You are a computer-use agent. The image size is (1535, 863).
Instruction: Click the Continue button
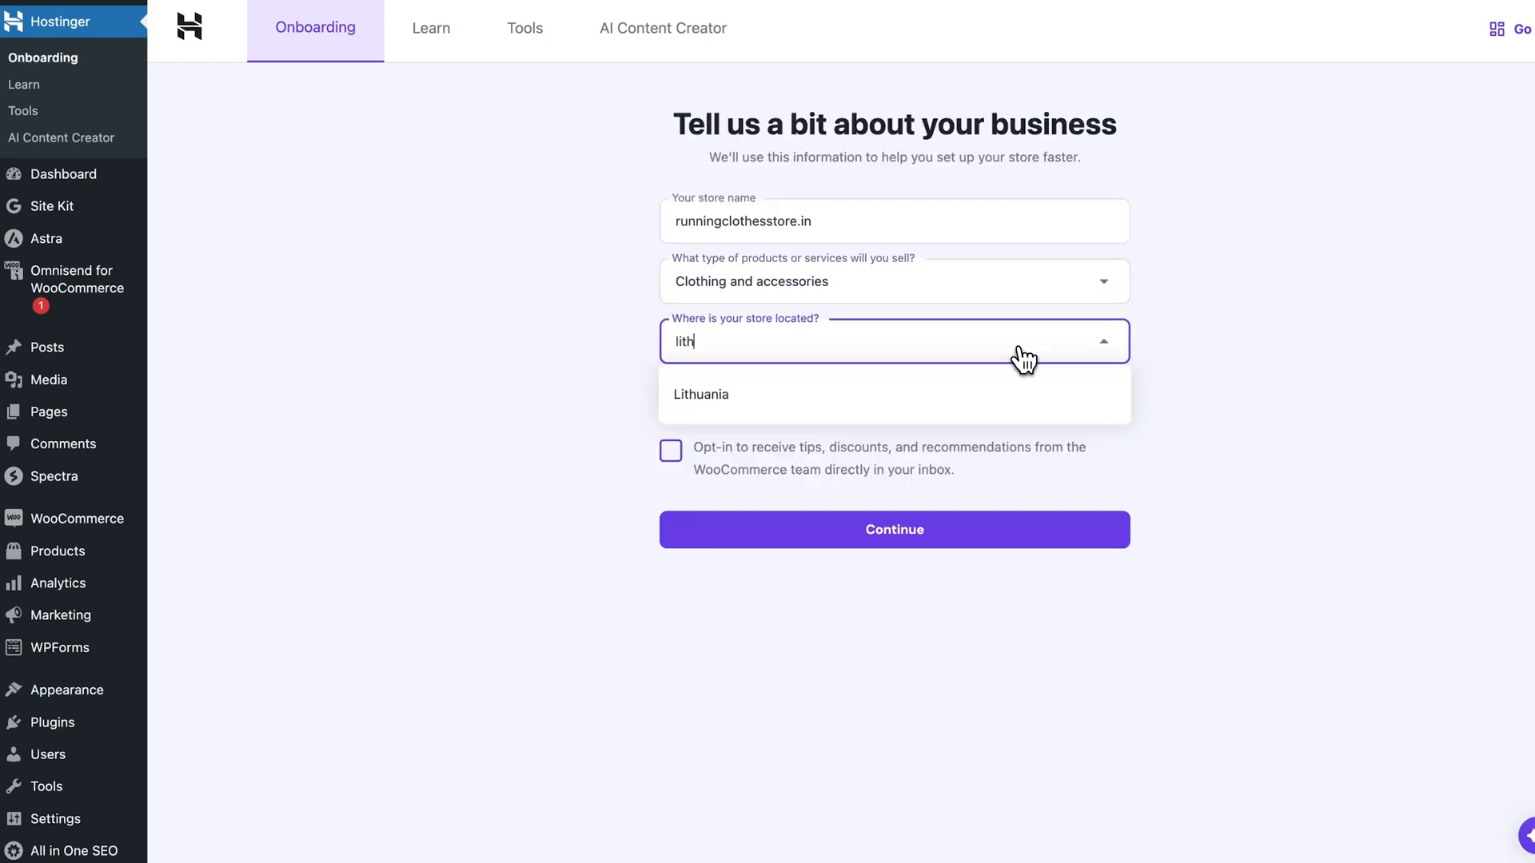pyautogui.click(x=894, y=529)
